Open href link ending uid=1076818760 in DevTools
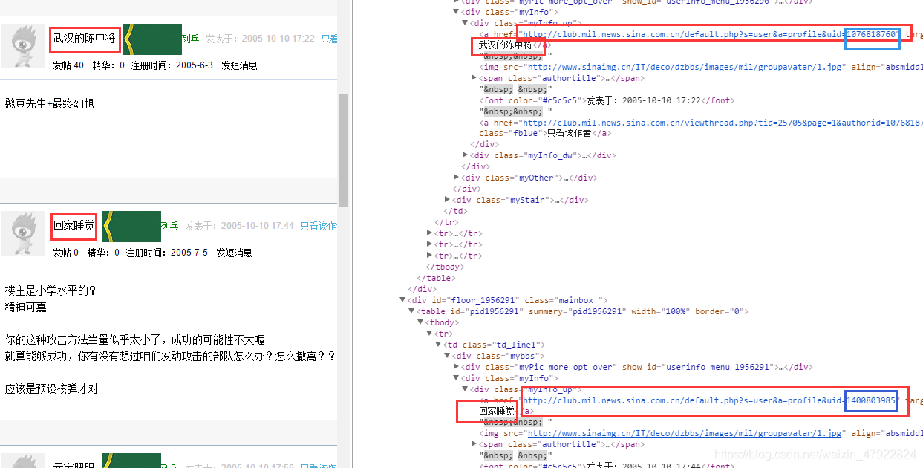The image size is (923, 468). [708, 34]
